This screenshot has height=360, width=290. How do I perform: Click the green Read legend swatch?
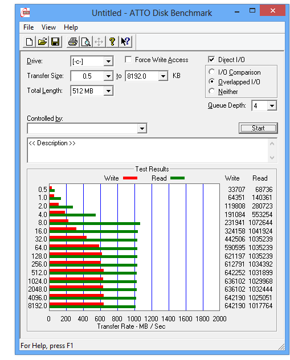pos(178,178)
